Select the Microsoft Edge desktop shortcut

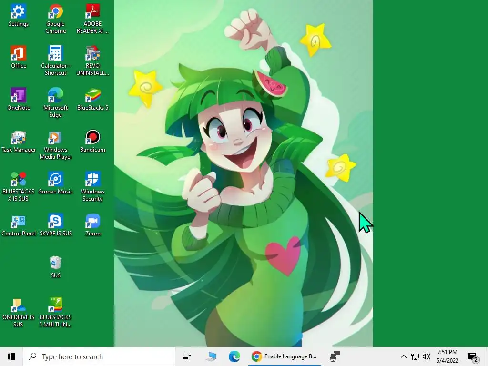click(55, 103)
